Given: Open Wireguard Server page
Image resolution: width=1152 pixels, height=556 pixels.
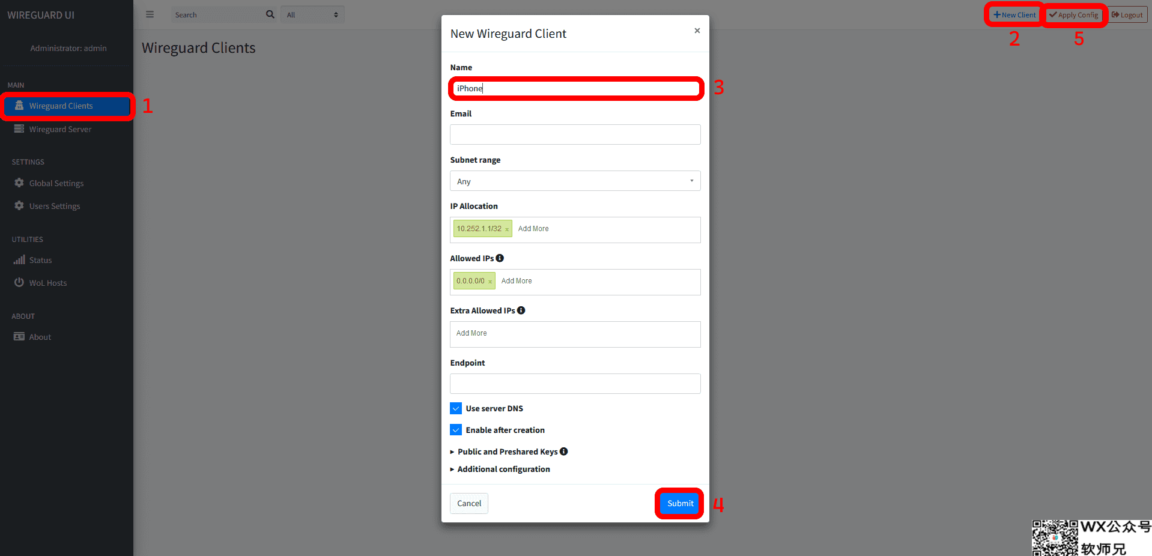Looking at the screenshot, I should point(67,129).
